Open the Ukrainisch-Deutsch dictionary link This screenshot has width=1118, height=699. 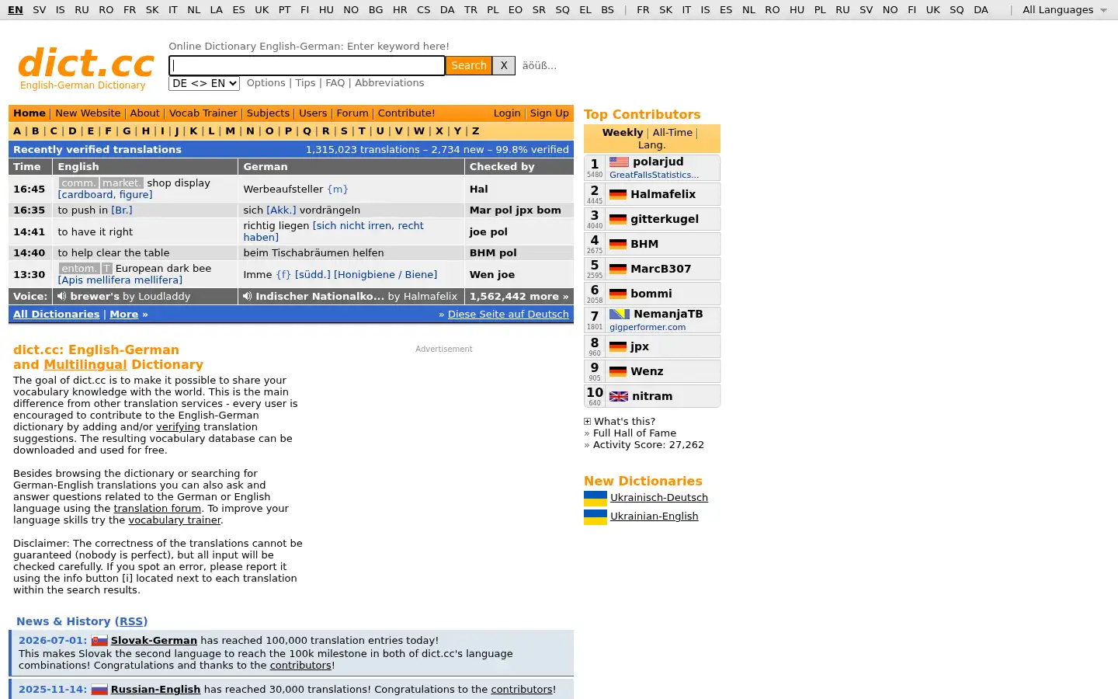click(x=659, y=498)
